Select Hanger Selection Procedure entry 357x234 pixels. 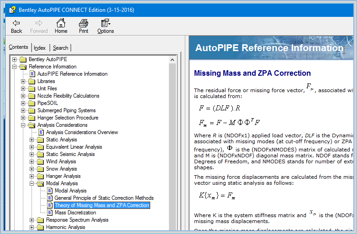click(68, 118)
